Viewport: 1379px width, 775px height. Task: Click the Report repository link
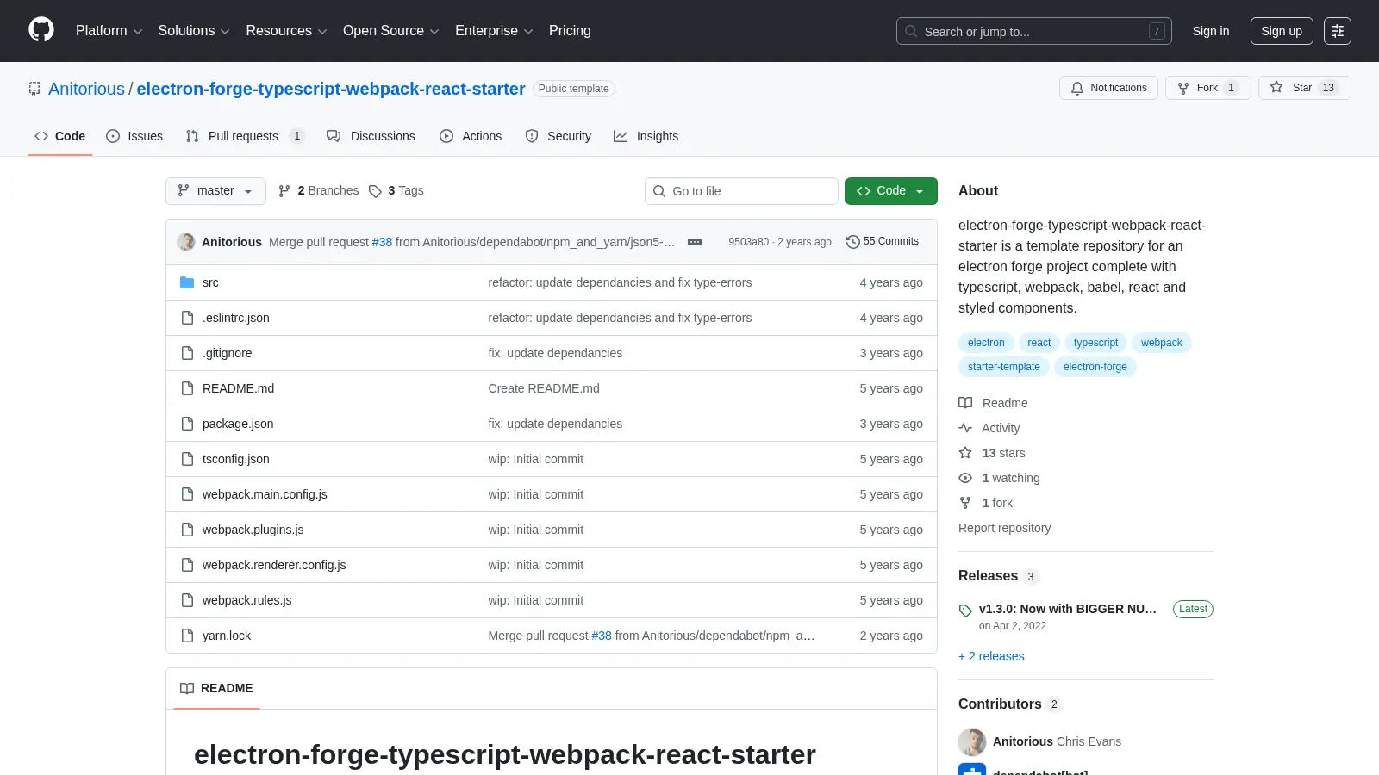(1004, 528)
